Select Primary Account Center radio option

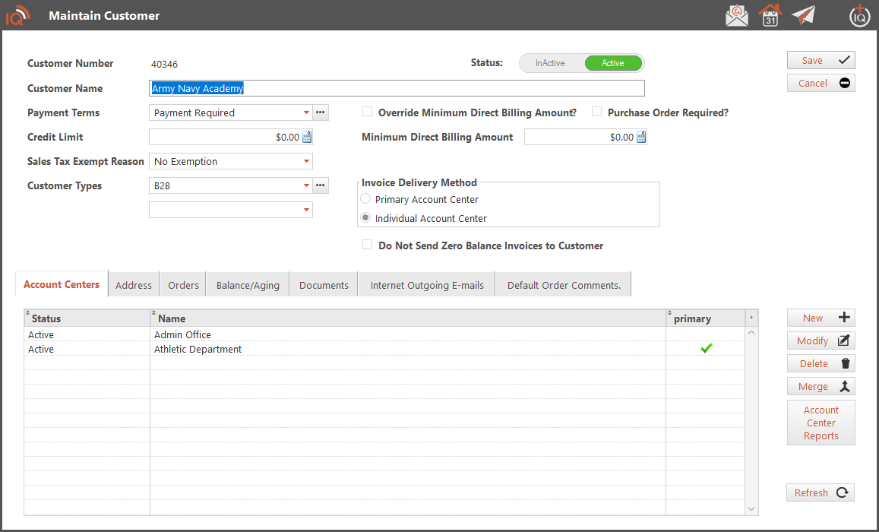click(366, 199)
